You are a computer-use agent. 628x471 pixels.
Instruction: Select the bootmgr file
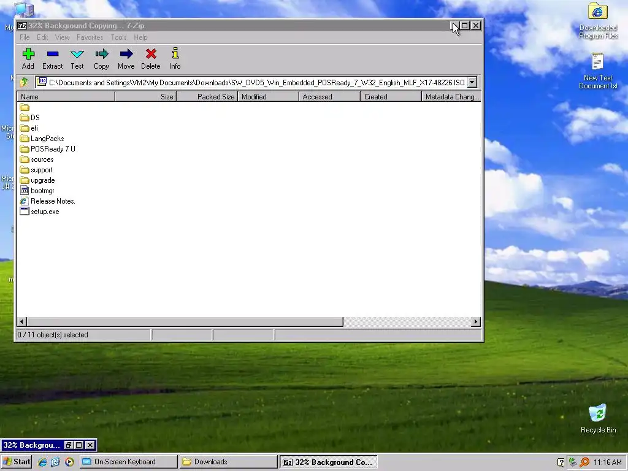click(x=37, y=190)
